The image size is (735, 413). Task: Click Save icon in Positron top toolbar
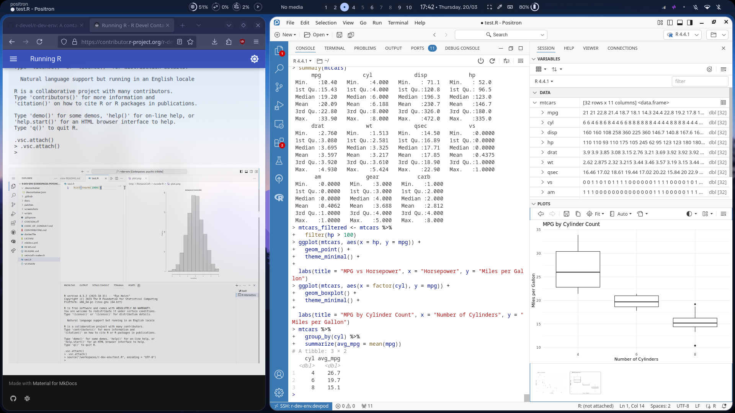coord(339,35)
